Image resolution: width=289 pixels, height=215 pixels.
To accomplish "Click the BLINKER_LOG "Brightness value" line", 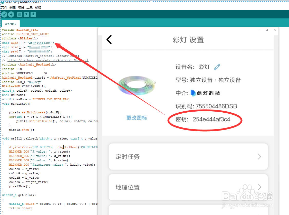I will tap(52, 165).
